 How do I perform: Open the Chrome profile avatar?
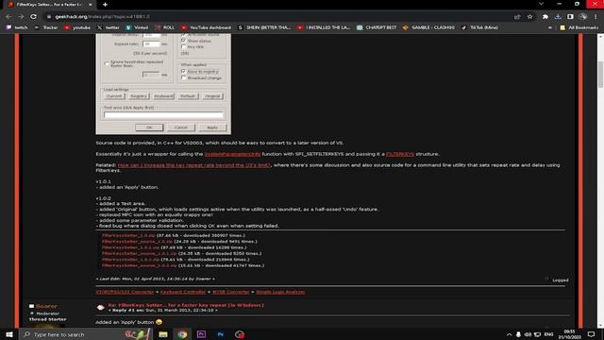583,17
